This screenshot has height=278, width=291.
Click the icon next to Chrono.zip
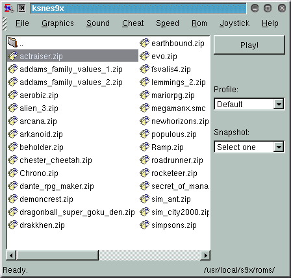(x=12, y=173)
